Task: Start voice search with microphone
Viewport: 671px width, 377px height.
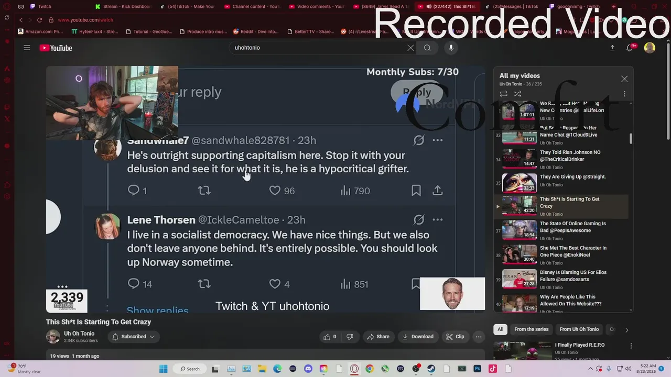Action: [x=451, y=48]
